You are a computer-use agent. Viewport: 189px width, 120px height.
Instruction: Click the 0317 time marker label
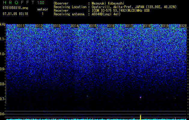(x=129, y=26)
